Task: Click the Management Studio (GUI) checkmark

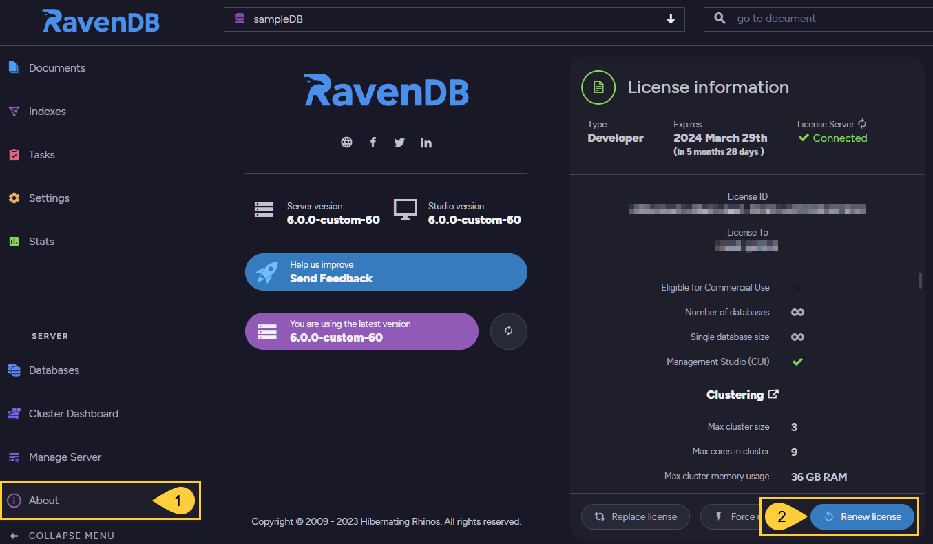Action: coord(797,362)
